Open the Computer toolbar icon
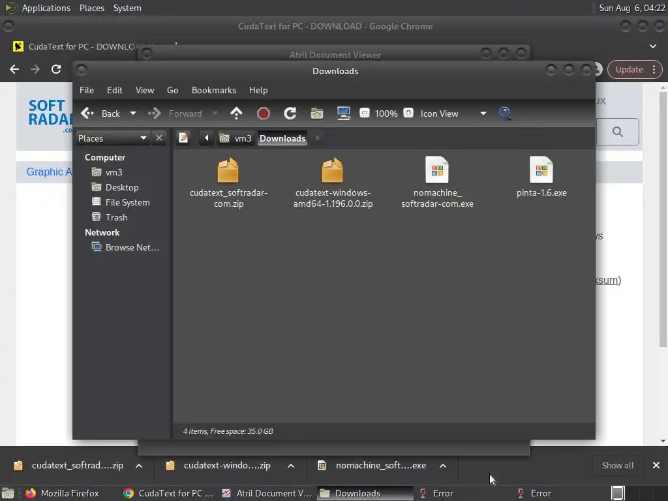Image resolution: width=668 pixels, height=501 pixels. pyautogui.click(x=343, y=114)
